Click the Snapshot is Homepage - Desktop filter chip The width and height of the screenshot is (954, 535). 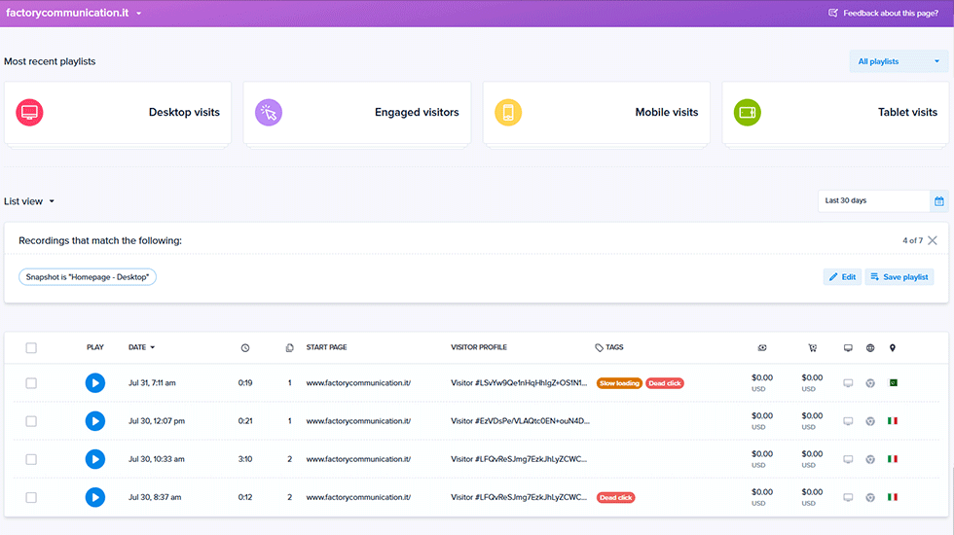(x=87, y=276)
